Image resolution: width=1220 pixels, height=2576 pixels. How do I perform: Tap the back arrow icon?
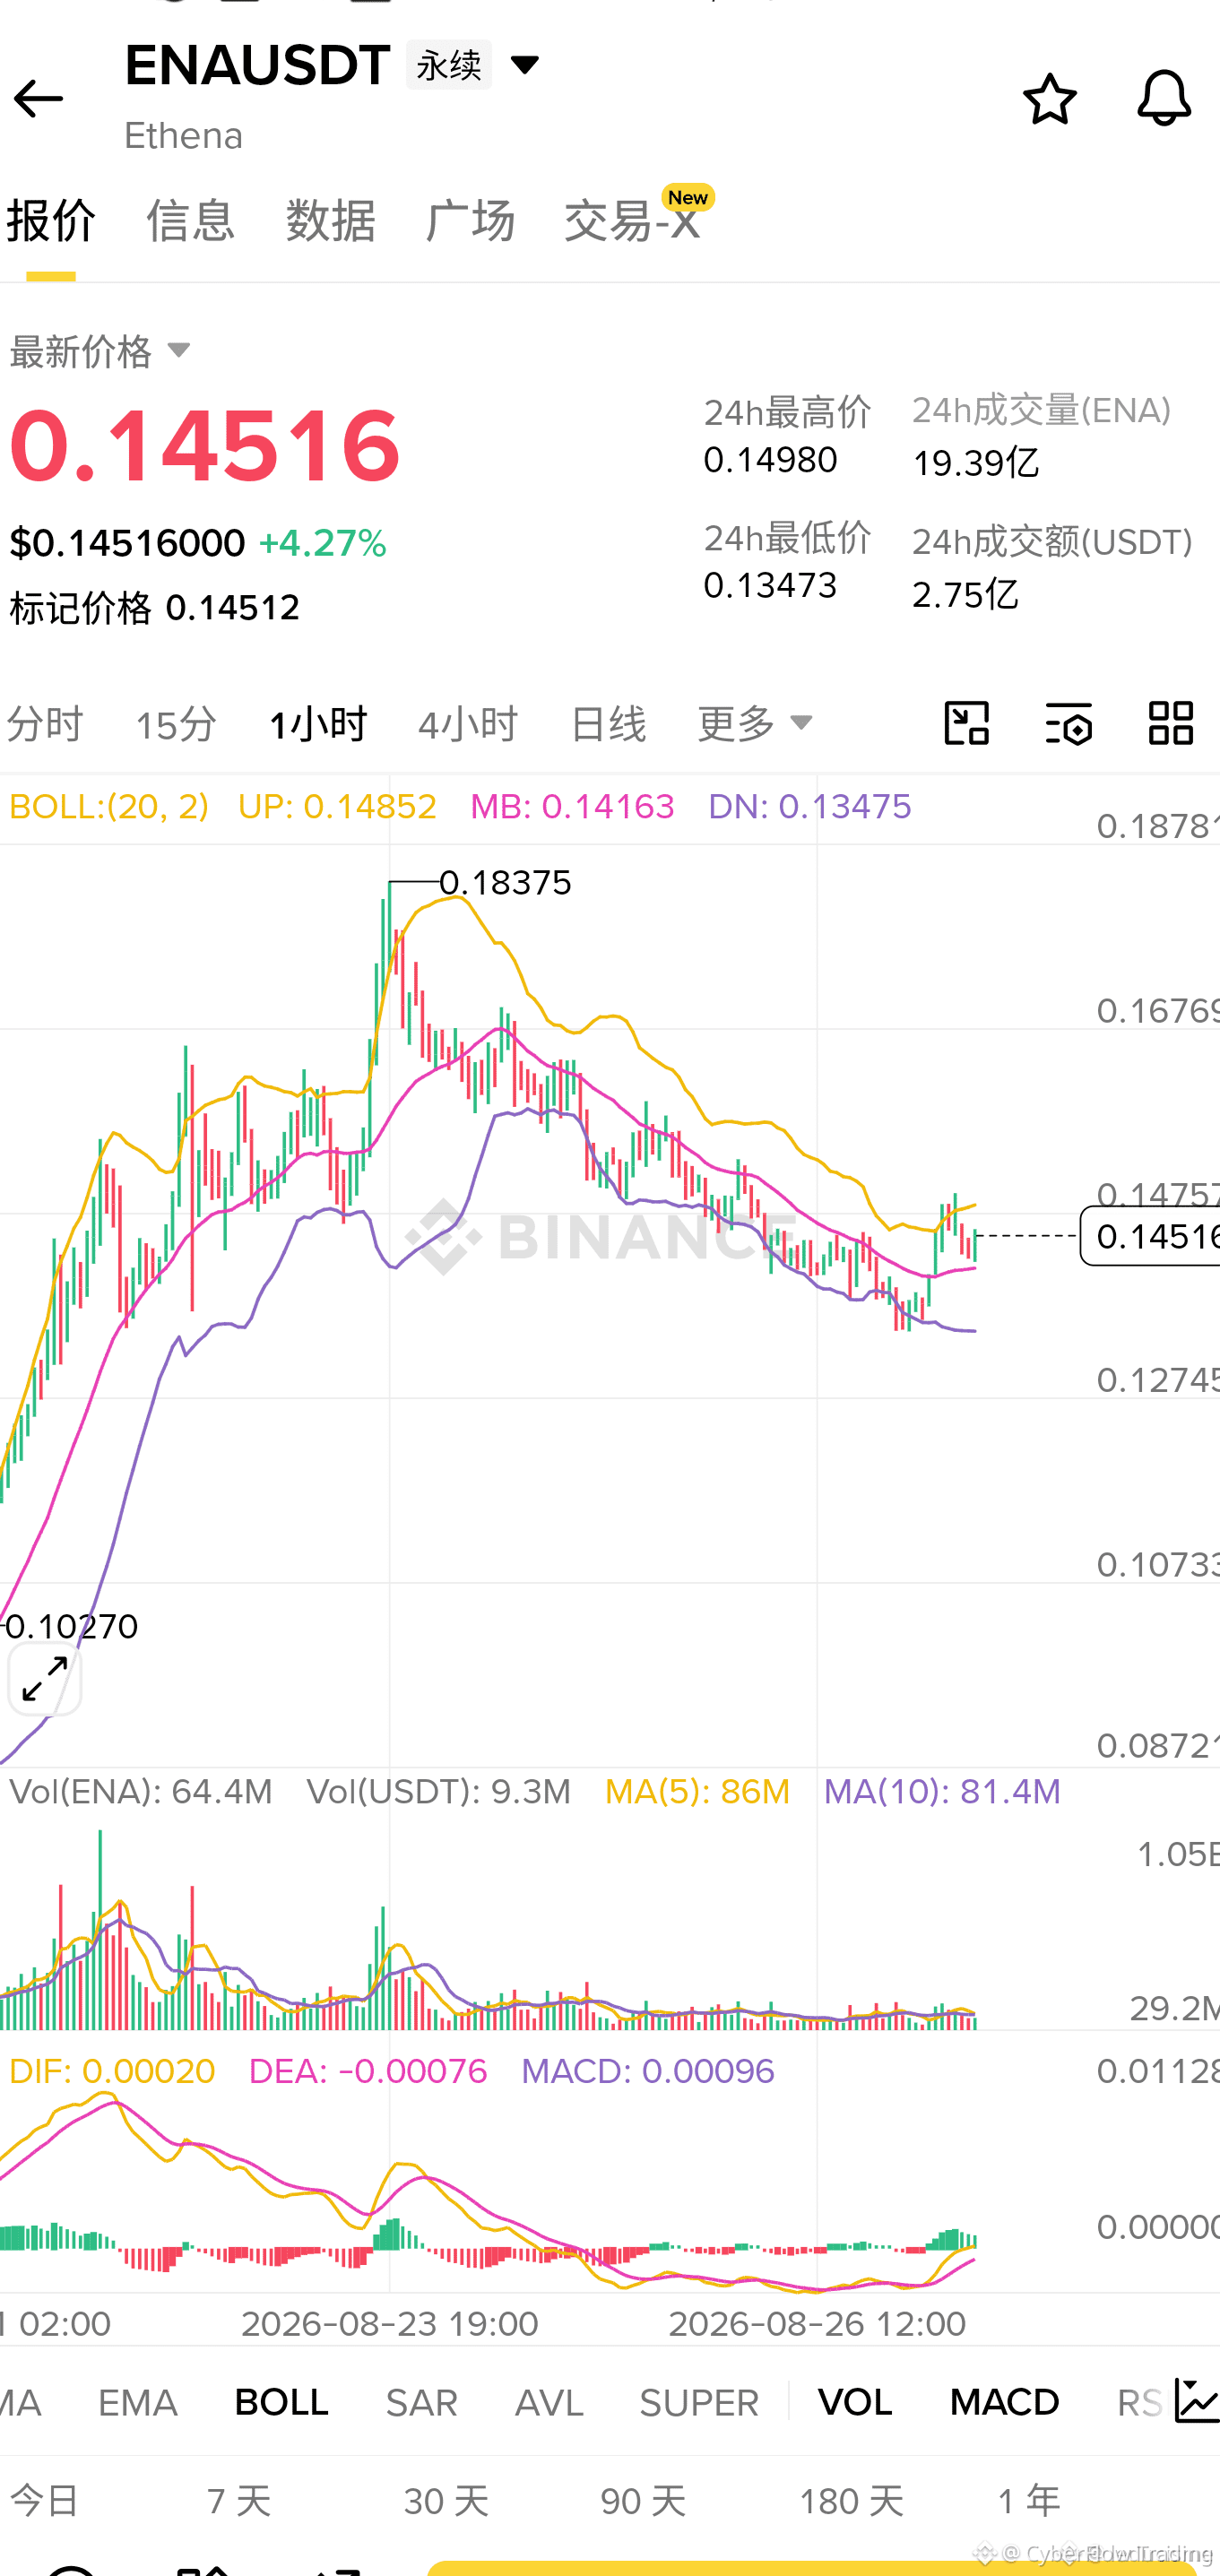(38, 99)
